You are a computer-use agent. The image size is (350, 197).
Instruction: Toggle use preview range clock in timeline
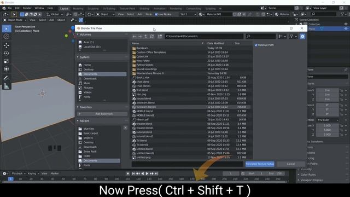click(x=243, y=173)
